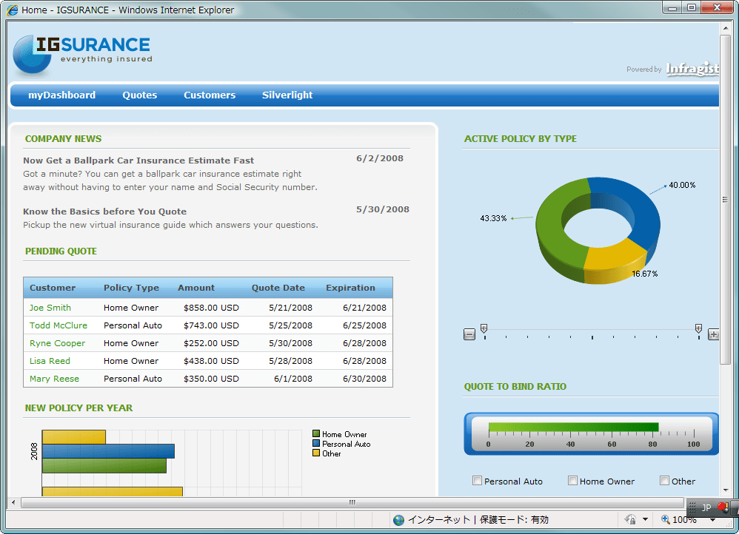
Task: Open Joe Smith's pending quote
Action: tap(50, 308)
